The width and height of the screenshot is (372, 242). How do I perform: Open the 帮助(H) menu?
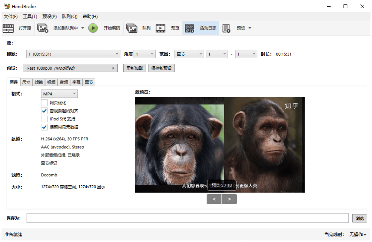pos(90,16)
